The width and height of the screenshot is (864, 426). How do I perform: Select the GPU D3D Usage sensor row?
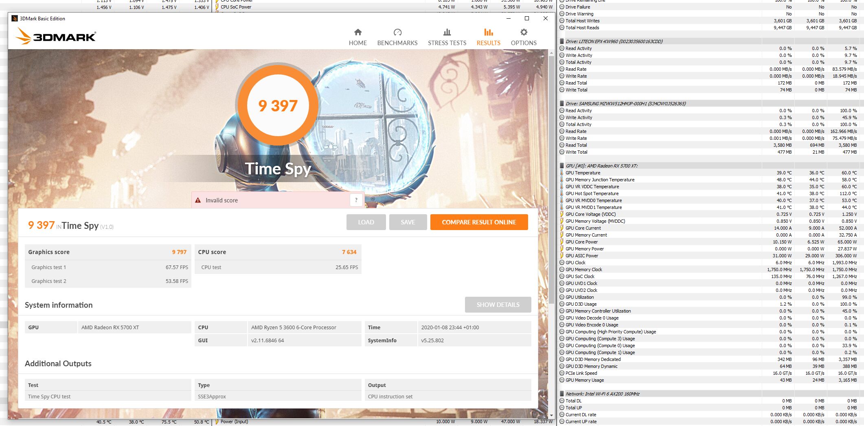pos(711,304)
